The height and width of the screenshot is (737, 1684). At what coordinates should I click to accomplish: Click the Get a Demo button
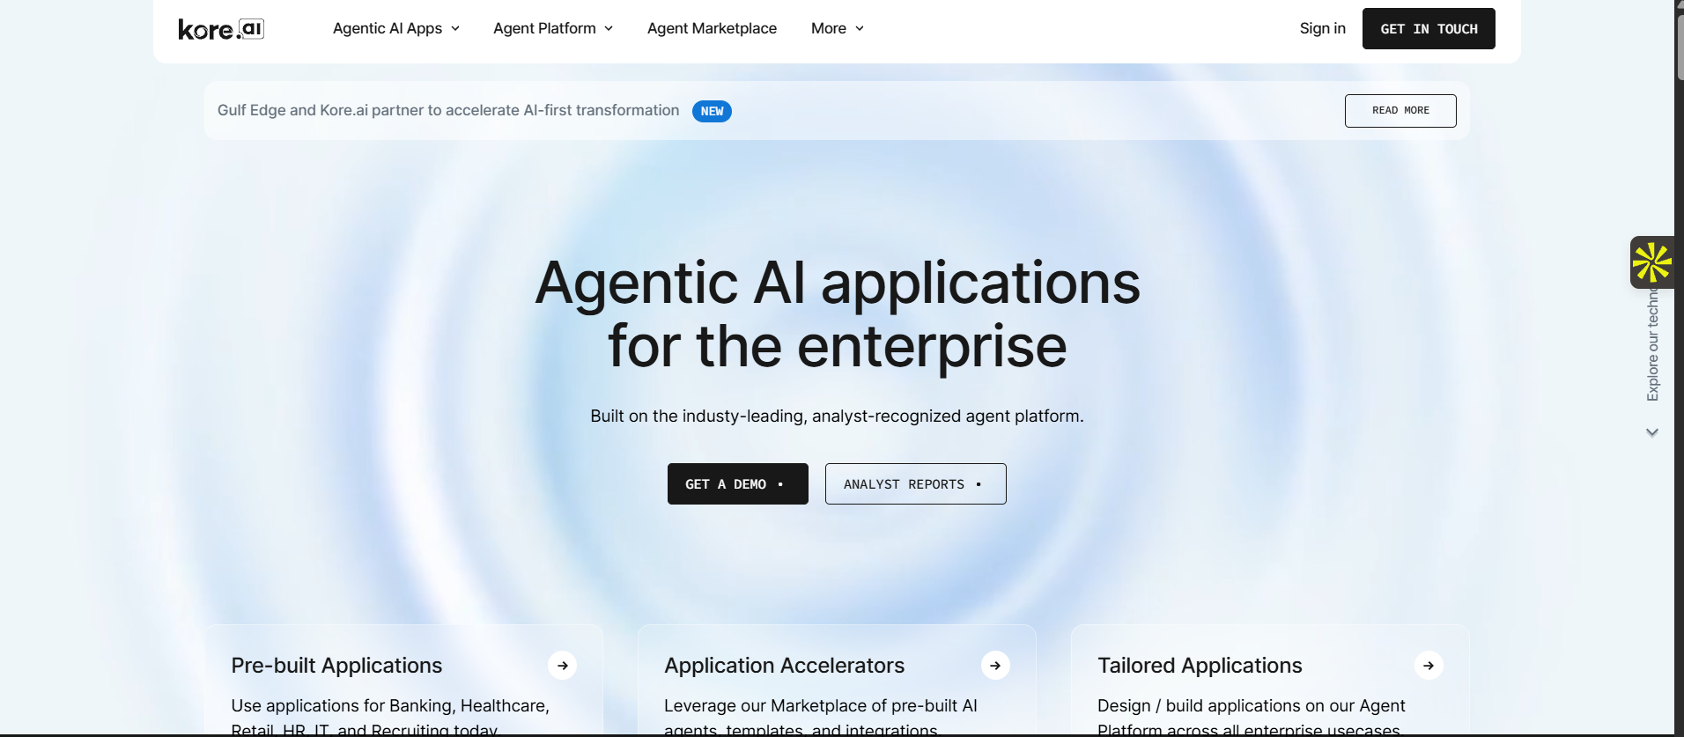click(x=738, y=484)
